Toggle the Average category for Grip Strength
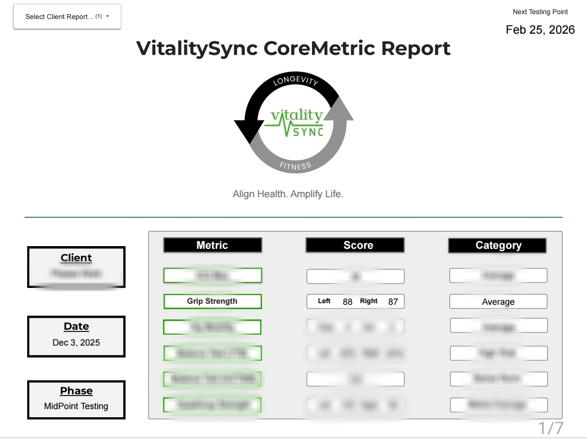587x439 pixels. pyautogui.click(x=498, y=302)
